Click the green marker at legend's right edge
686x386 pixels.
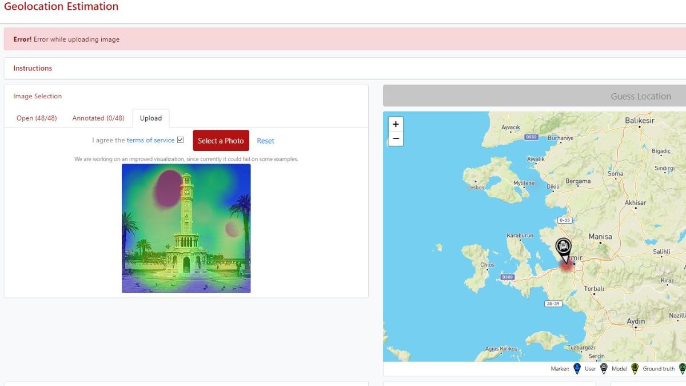click(682, 369)
